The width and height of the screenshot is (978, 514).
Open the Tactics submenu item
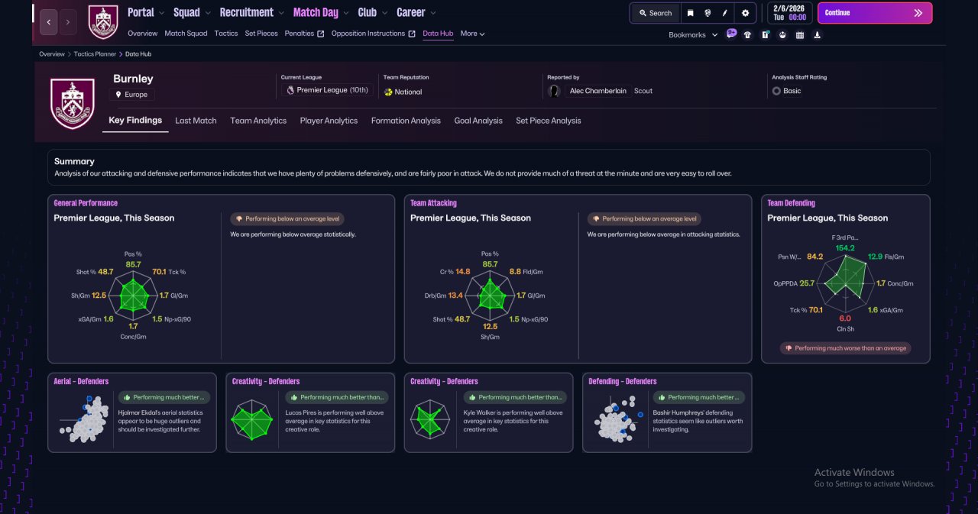[226, 34]
